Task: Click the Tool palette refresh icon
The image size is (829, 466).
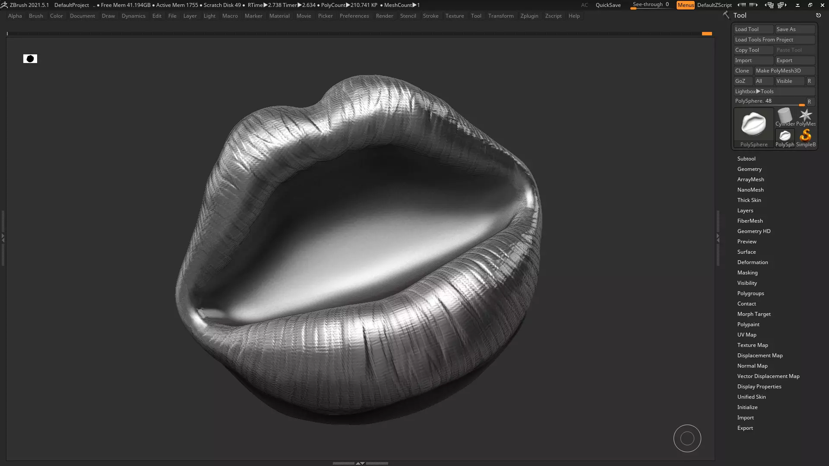Action: pyautogui.click(x=818, y=16)
